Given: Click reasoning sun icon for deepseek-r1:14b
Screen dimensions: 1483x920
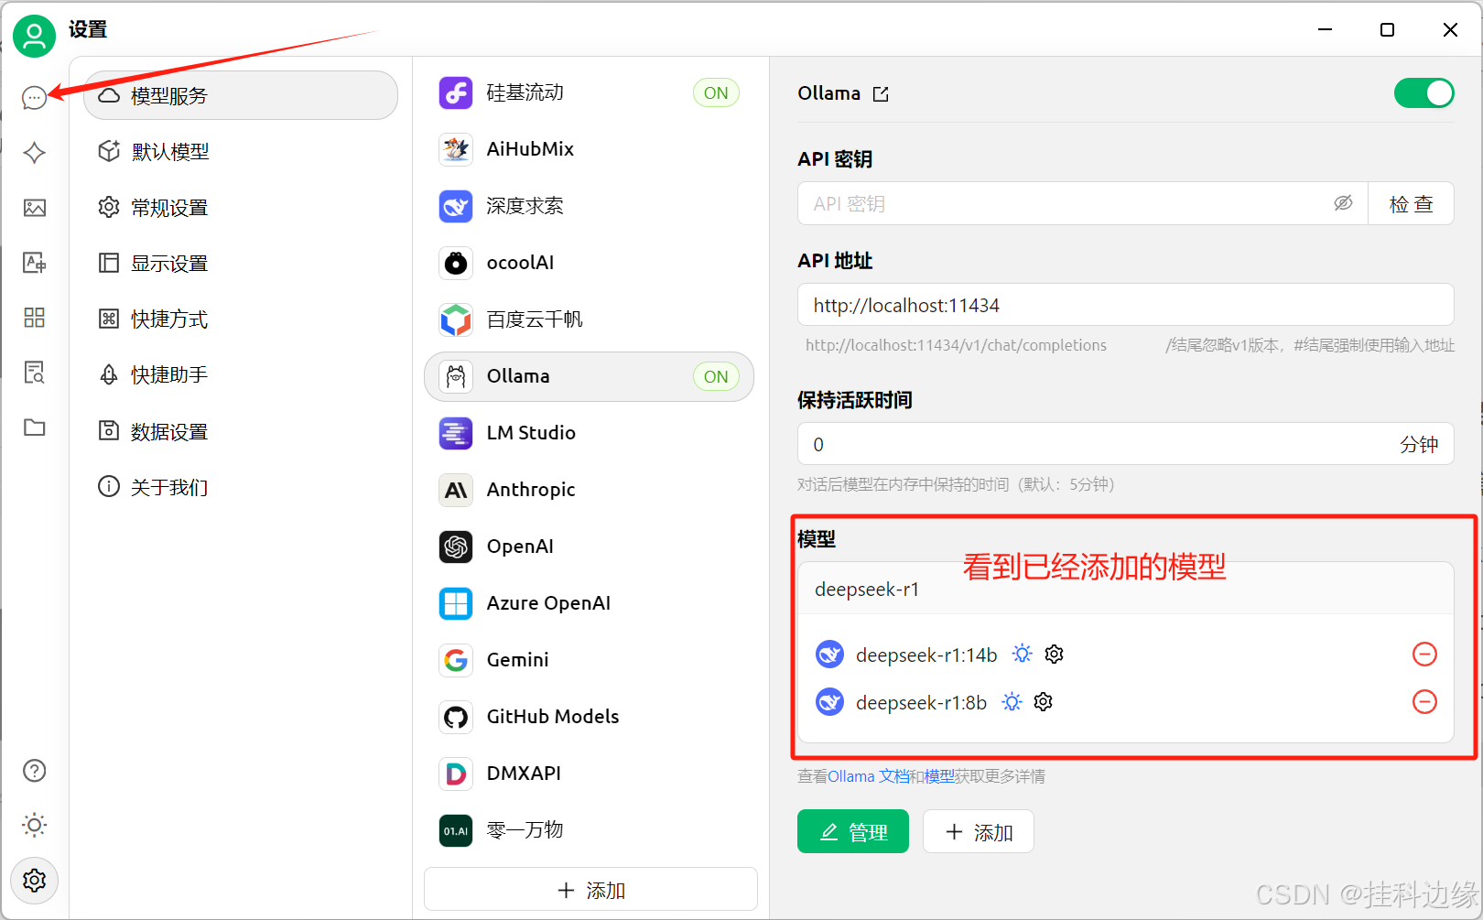Looking at the screenshot, I should coord(1023,654).
